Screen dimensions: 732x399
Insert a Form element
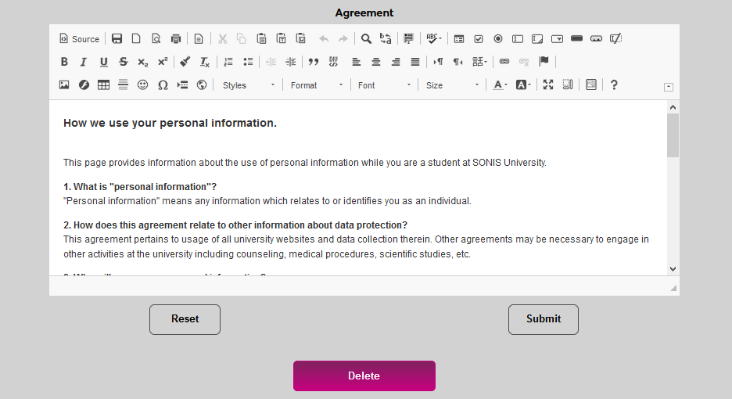459,39
